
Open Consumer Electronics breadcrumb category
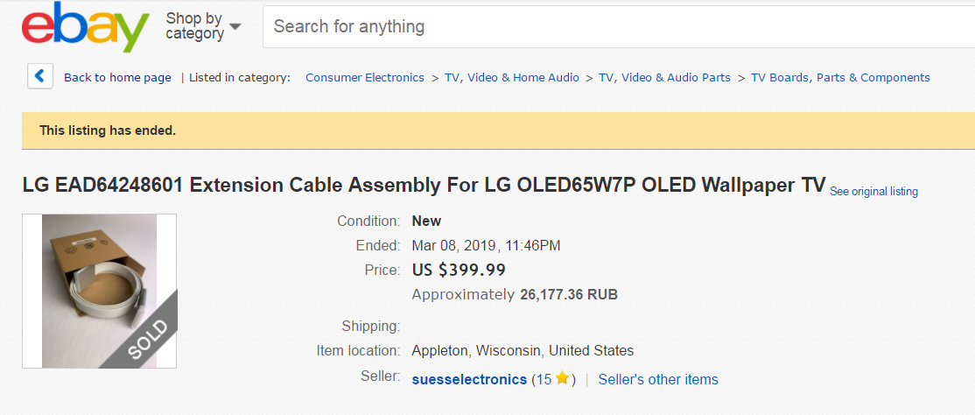point(364,77)
